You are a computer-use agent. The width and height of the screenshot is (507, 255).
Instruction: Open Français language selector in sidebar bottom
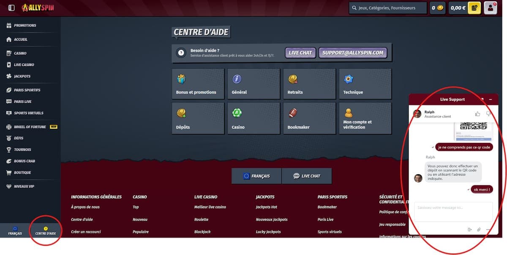[x=15, y=231]
